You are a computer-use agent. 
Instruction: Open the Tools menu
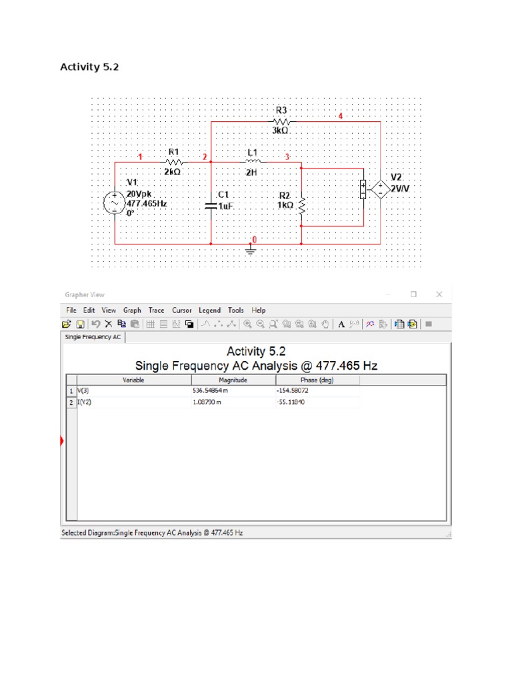point(236,310)
